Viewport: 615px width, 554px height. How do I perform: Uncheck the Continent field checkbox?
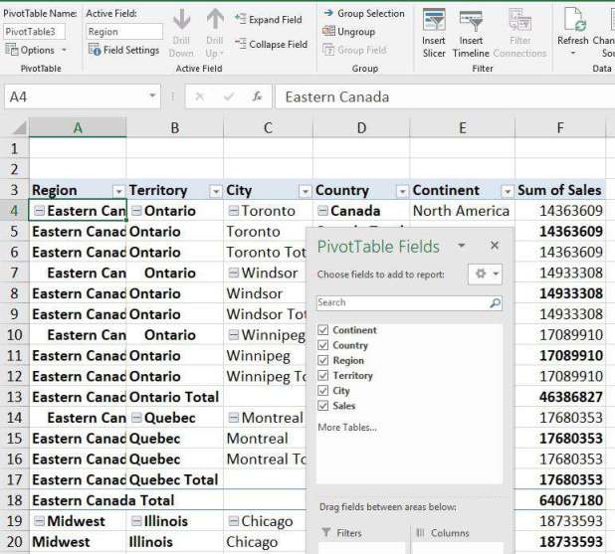tap(322, 330)
